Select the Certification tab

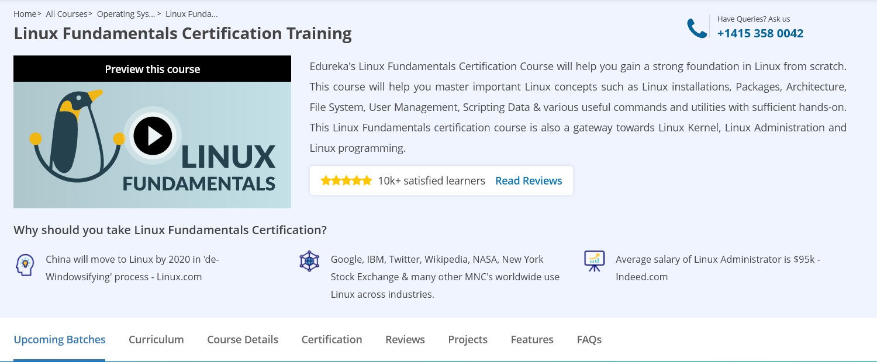click(x=332, y=339)
